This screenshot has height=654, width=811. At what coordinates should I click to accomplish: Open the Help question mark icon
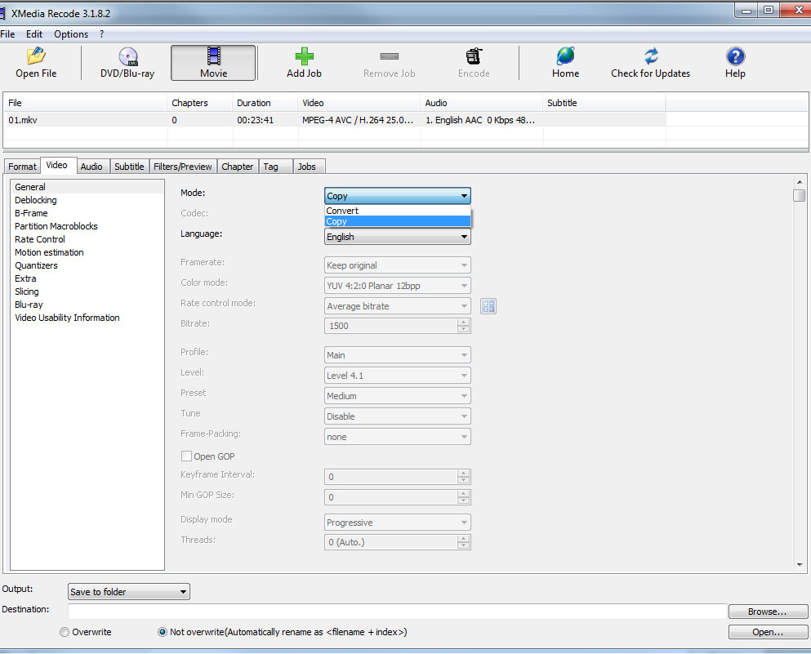tap(735, 56)
